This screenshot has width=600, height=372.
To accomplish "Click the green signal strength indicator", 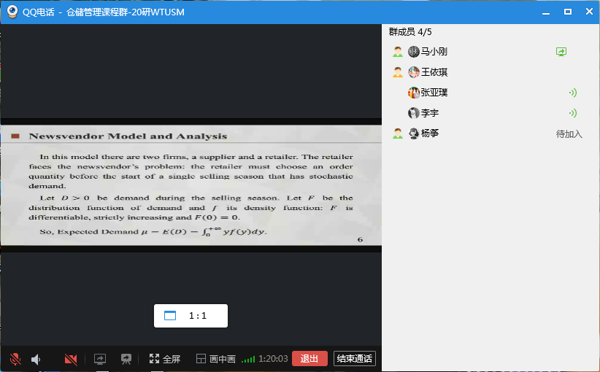I will pos(248,359).
